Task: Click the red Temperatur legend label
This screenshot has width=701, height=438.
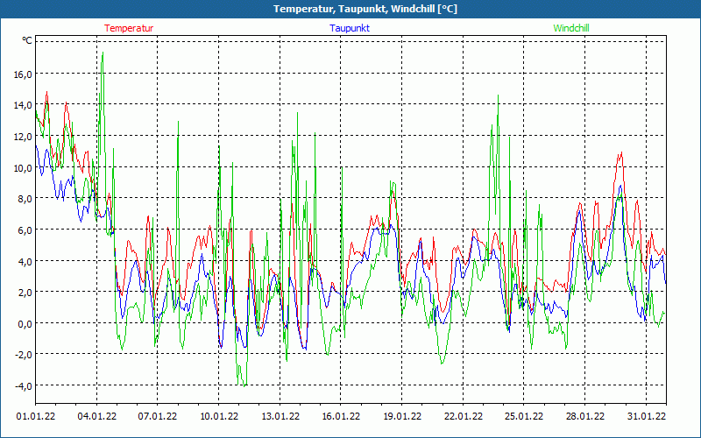Action: (x=129, y=28)
